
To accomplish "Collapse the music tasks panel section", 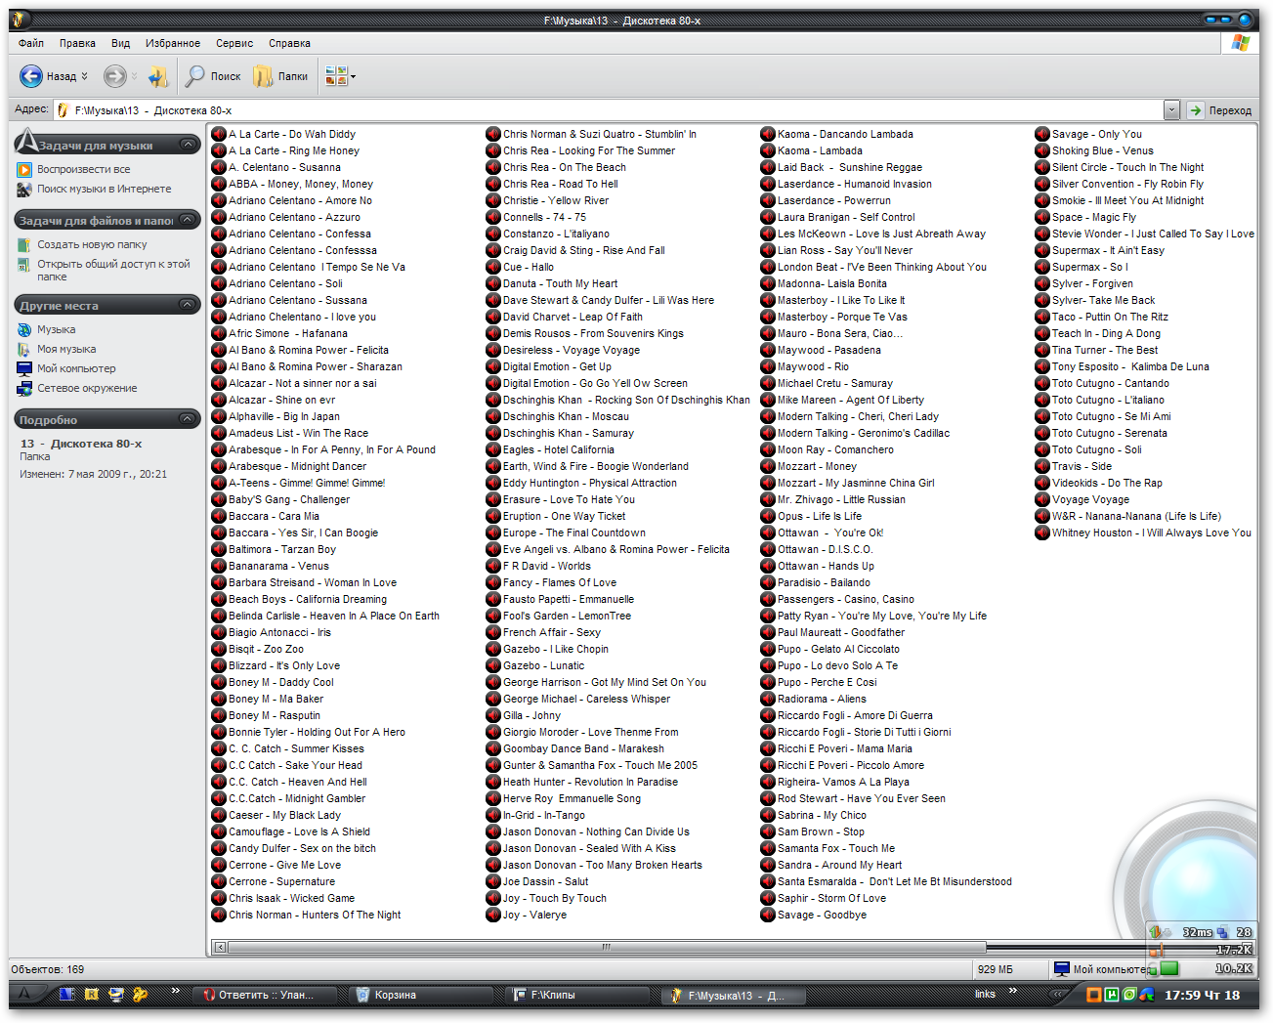I will coord(189,145).
